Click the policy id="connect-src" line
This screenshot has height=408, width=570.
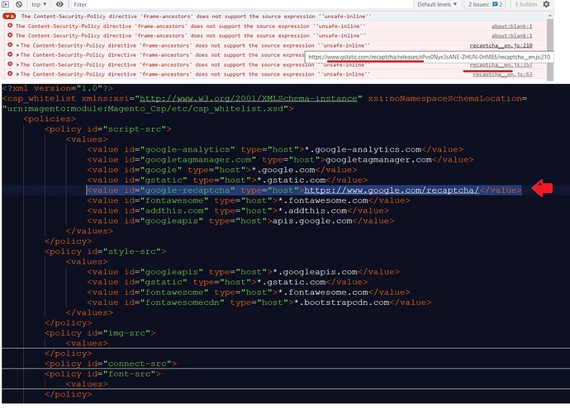111,363
